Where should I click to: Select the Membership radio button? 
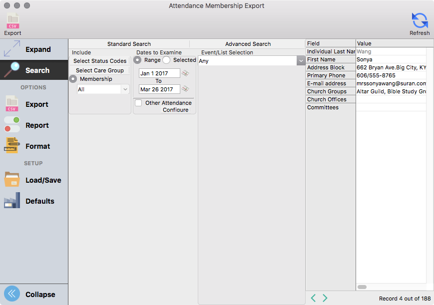(73, 79)
